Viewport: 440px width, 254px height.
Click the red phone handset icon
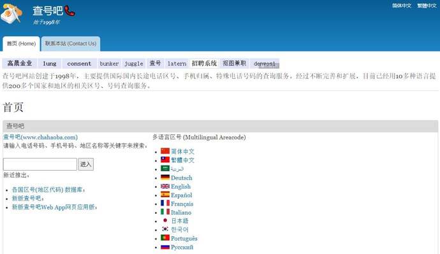70,11
